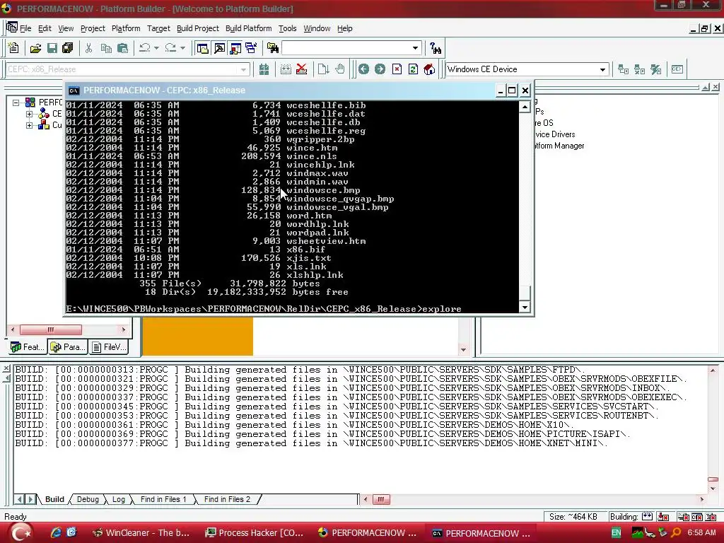The width and height of the screenshot is (724, 543).
Task: Click the Attach Device target icon
Action: coord(624,69)
